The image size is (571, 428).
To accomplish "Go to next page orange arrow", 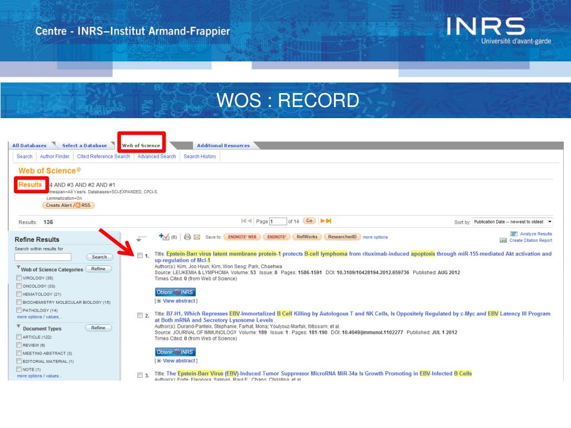I will 322,221.
